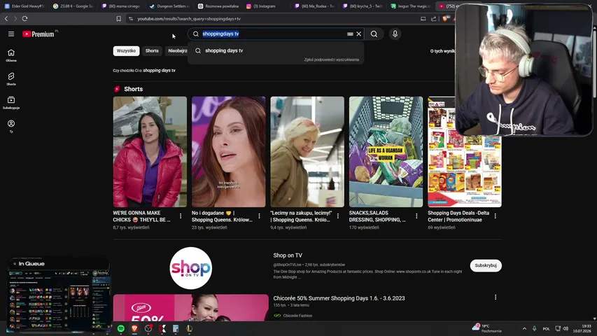Open options for 'WE'RE GONNA MAKE CHICKS' Short
This screenshot has width=597, height=336.
tap(181, 216)
